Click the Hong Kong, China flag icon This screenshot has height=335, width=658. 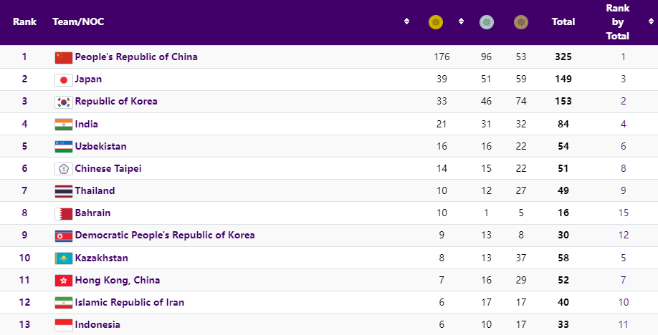click(x=63, y=281)
